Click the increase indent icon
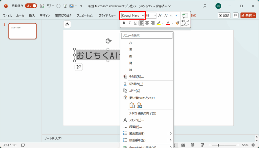The image size is (259, 148). 177,16
